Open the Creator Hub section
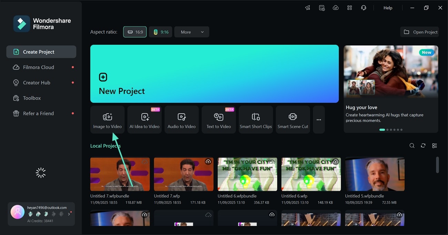 pyautogui.click(x=36, y=83)
